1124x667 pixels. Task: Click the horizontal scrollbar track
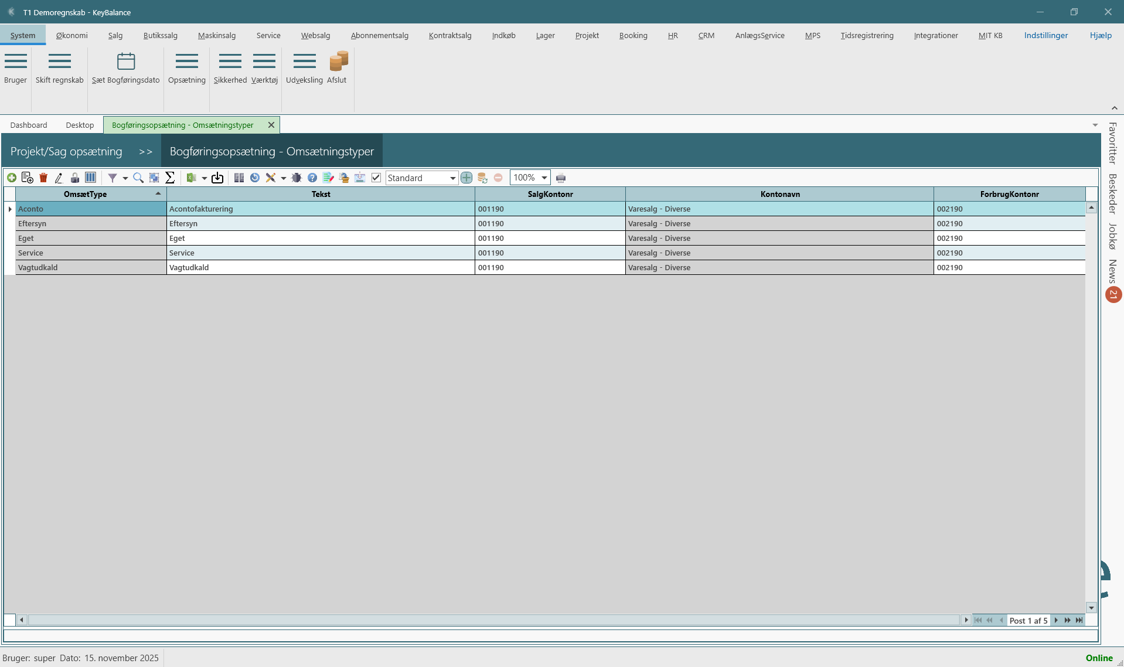pos(492,620)
